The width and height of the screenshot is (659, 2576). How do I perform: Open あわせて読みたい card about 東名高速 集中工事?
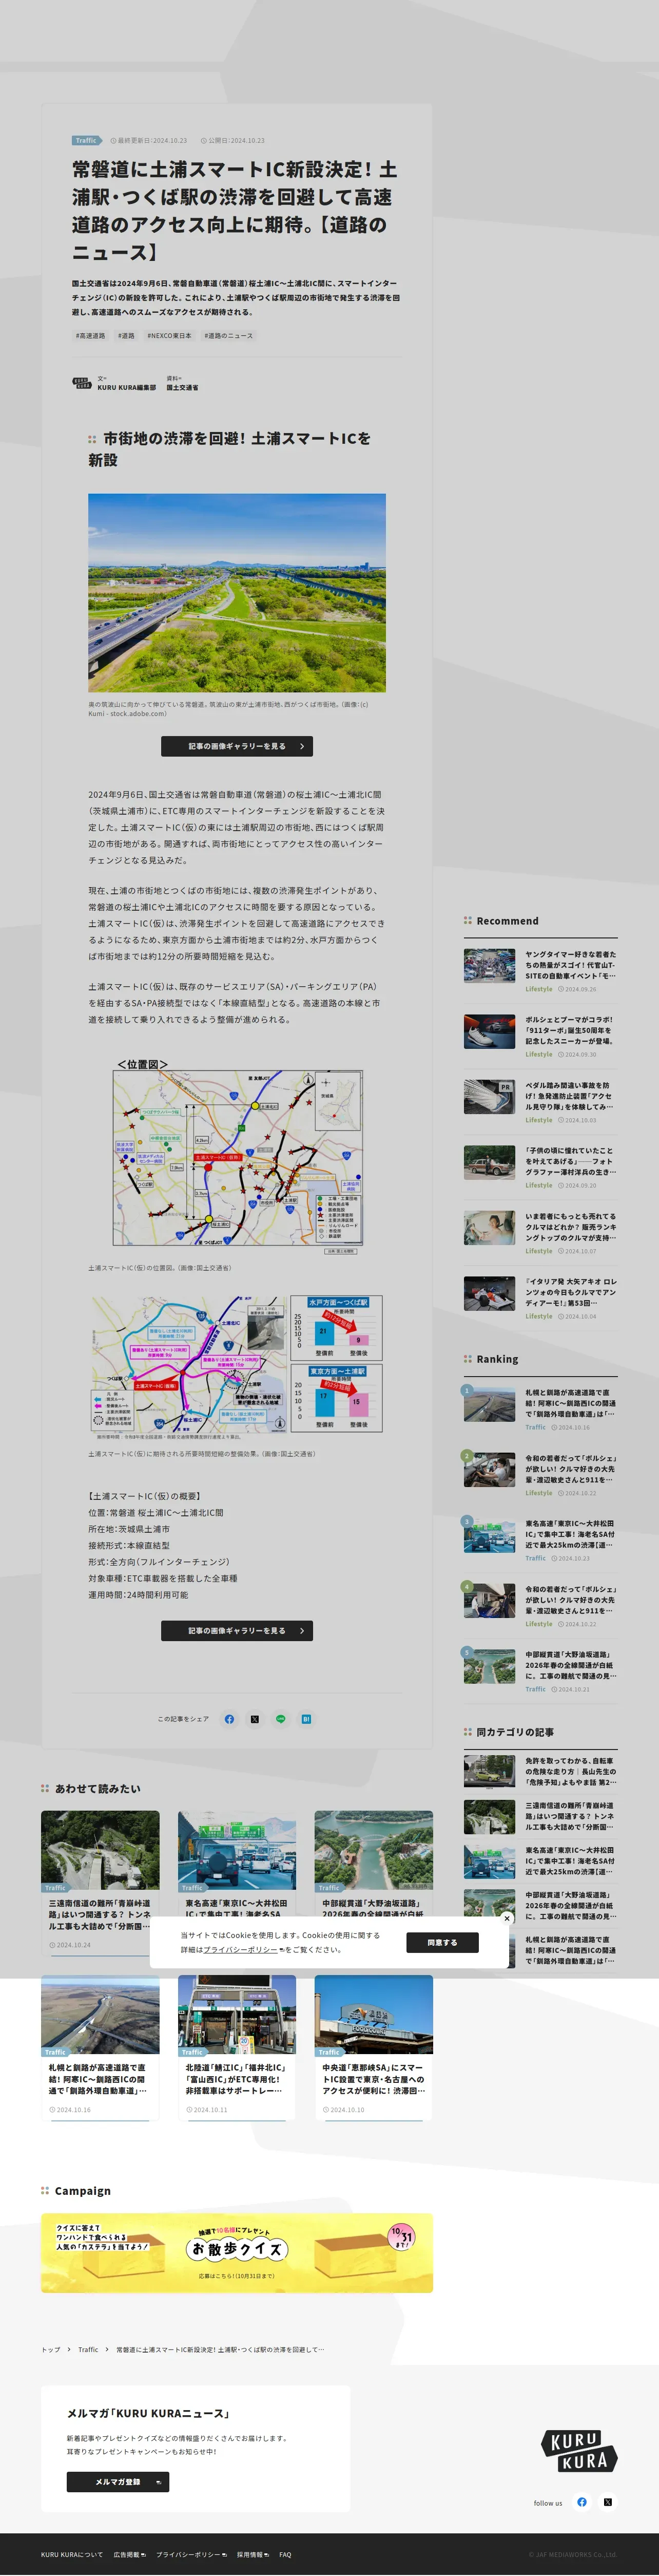pyautogui.click(x=237, y=1864)
